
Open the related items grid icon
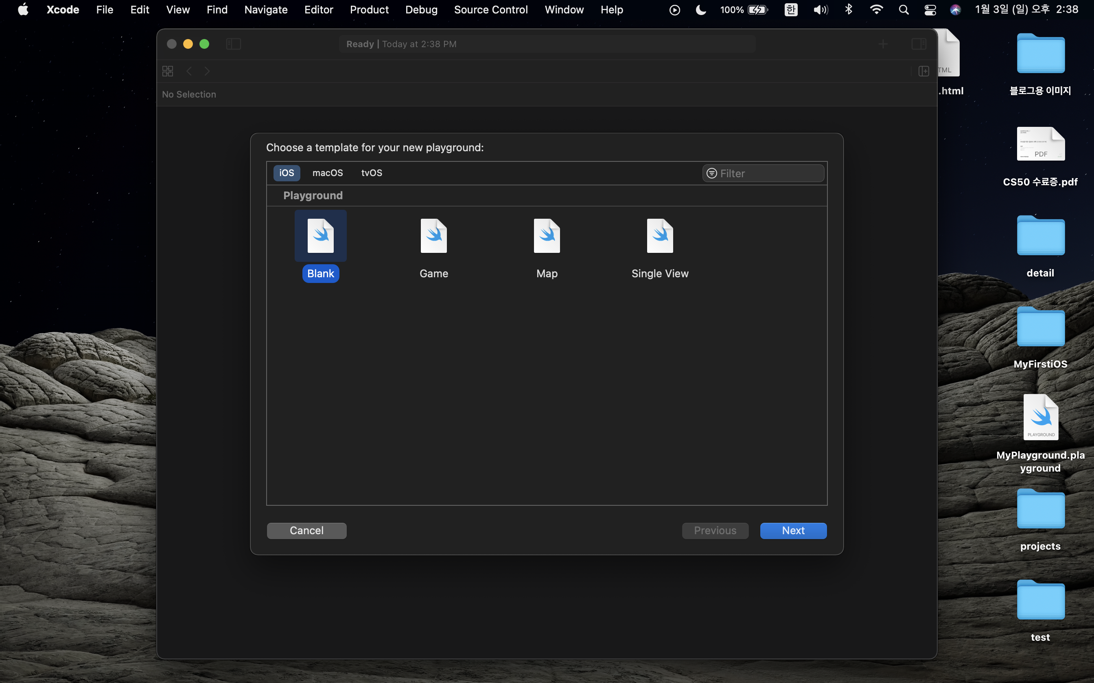(168, 71)
